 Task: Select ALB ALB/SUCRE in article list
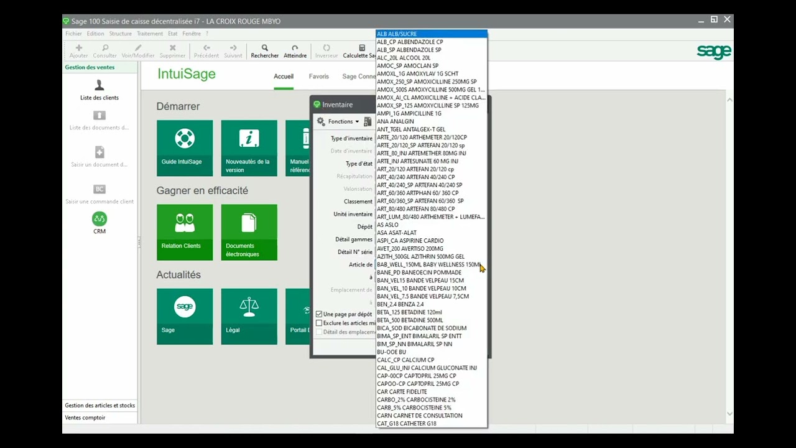(432, 34)
